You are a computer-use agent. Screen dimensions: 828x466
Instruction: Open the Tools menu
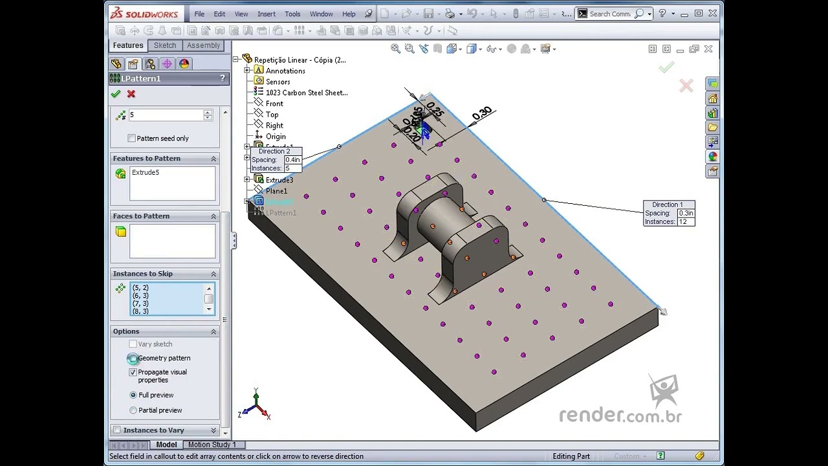coord(292,14)
